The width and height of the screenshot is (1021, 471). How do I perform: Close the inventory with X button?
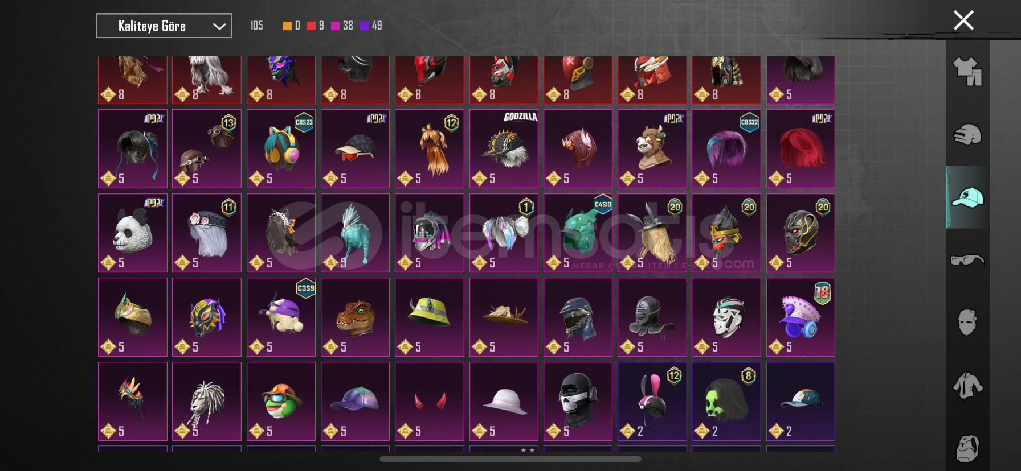963,20
